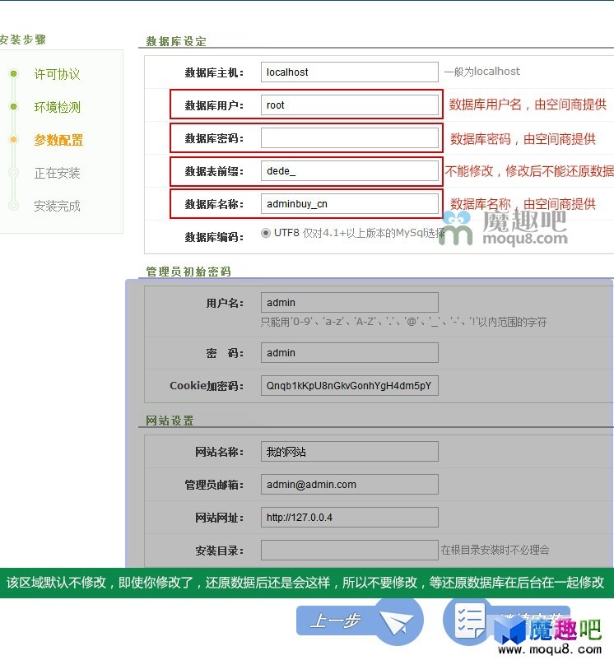Click the Cookie加密码 input field
Image resolution: width=614 pixels, height=660 pixels.
[x=349, y=386]
